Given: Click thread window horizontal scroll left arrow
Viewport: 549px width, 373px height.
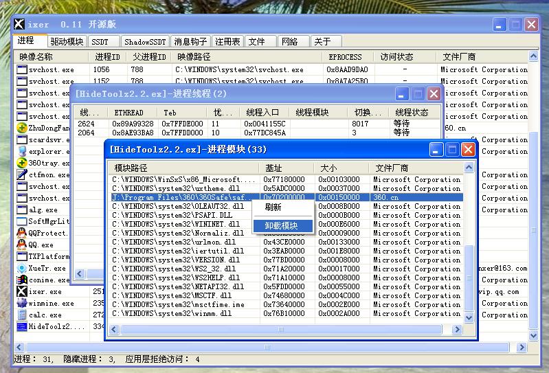Looking at the screenshot, I should click(80, 273).
